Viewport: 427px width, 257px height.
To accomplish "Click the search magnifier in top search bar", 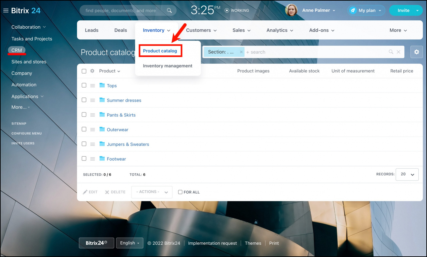I will (169, 10).
